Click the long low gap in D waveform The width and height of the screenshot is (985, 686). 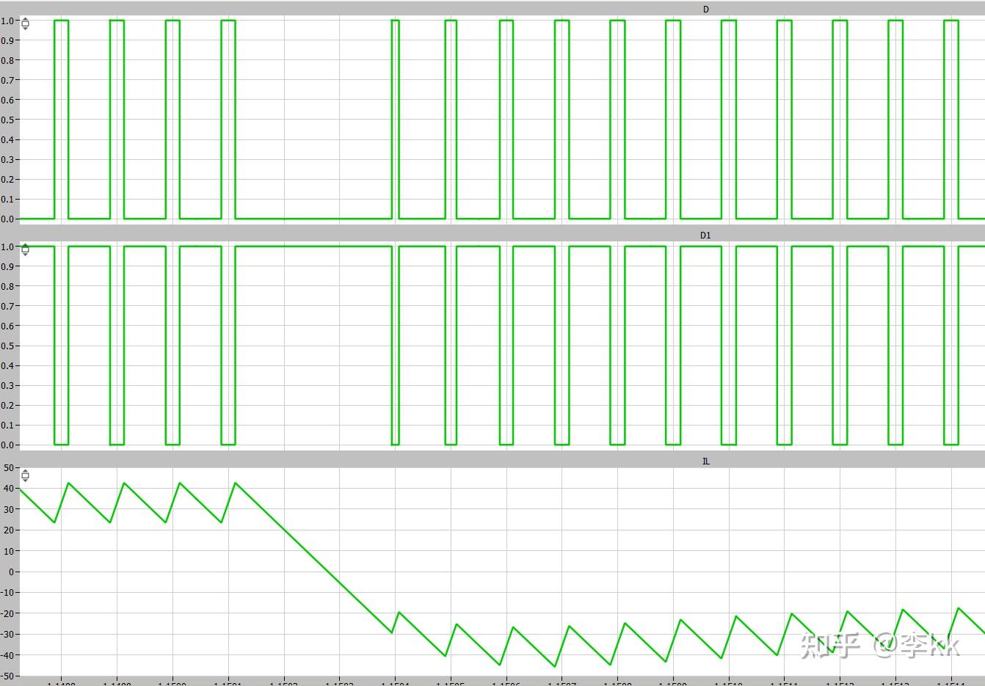[x=313, y=218]
